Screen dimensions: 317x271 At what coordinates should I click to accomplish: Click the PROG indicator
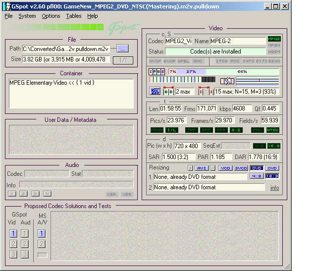(157, 130)
